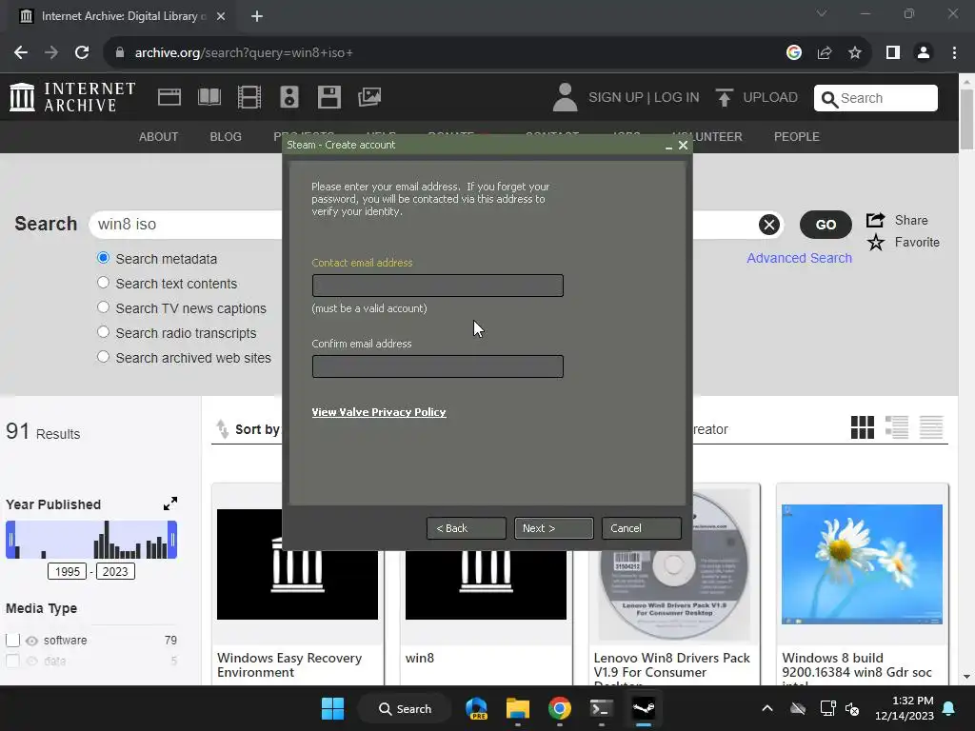The height and width of the screenshot is (731, 975).
Task: Select Search metadata radio option
Action: [x=103, y=258]
